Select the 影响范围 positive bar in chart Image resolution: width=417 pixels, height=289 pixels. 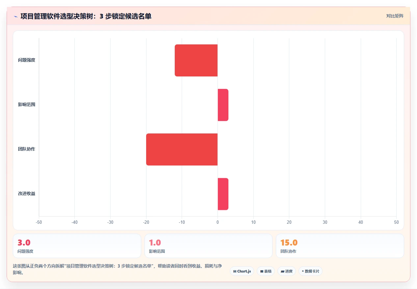223,105
